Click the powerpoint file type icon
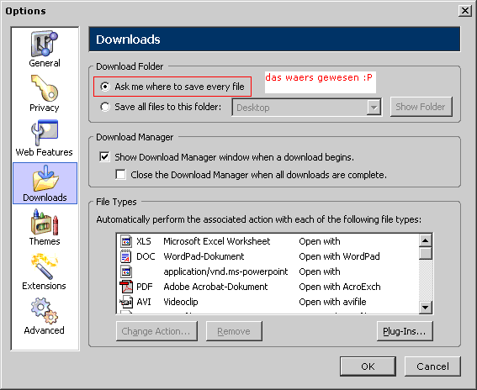The image size is (477, 390). tap(126, 271)
